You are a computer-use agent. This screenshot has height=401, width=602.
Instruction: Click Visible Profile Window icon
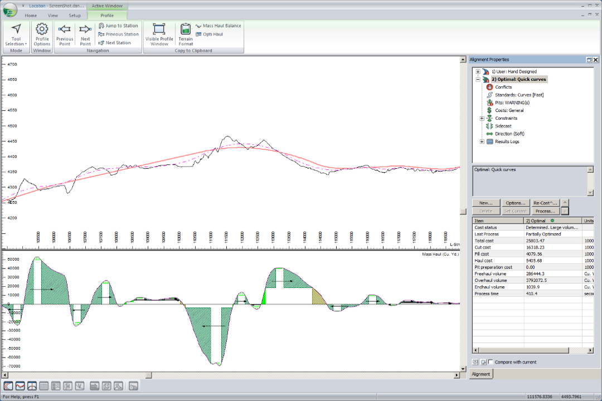[x=159, y=30]
